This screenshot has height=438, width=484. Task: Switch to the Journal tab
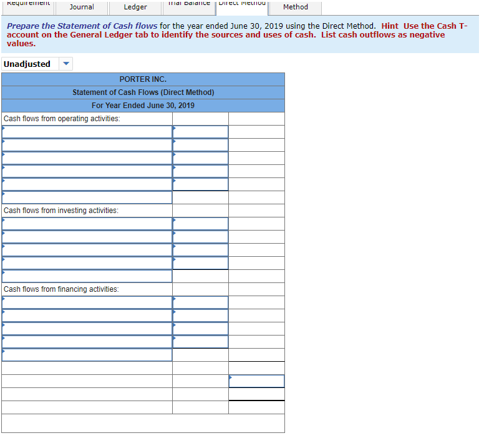pos(82,7)
